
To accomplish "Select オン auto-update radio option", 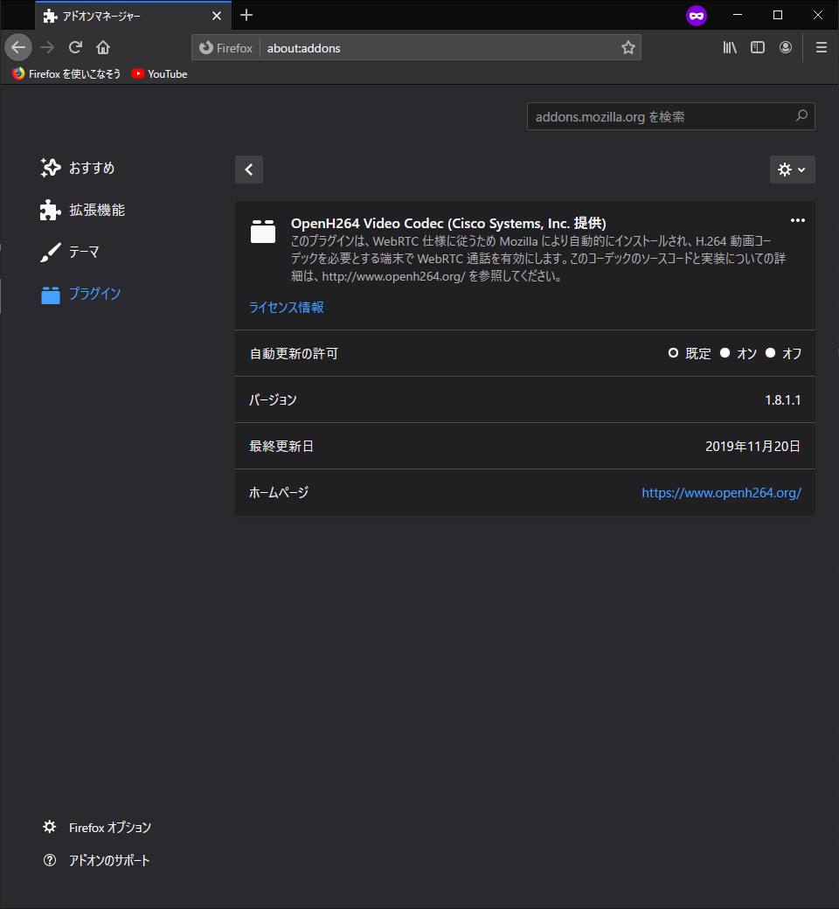I will pos(725,353).
